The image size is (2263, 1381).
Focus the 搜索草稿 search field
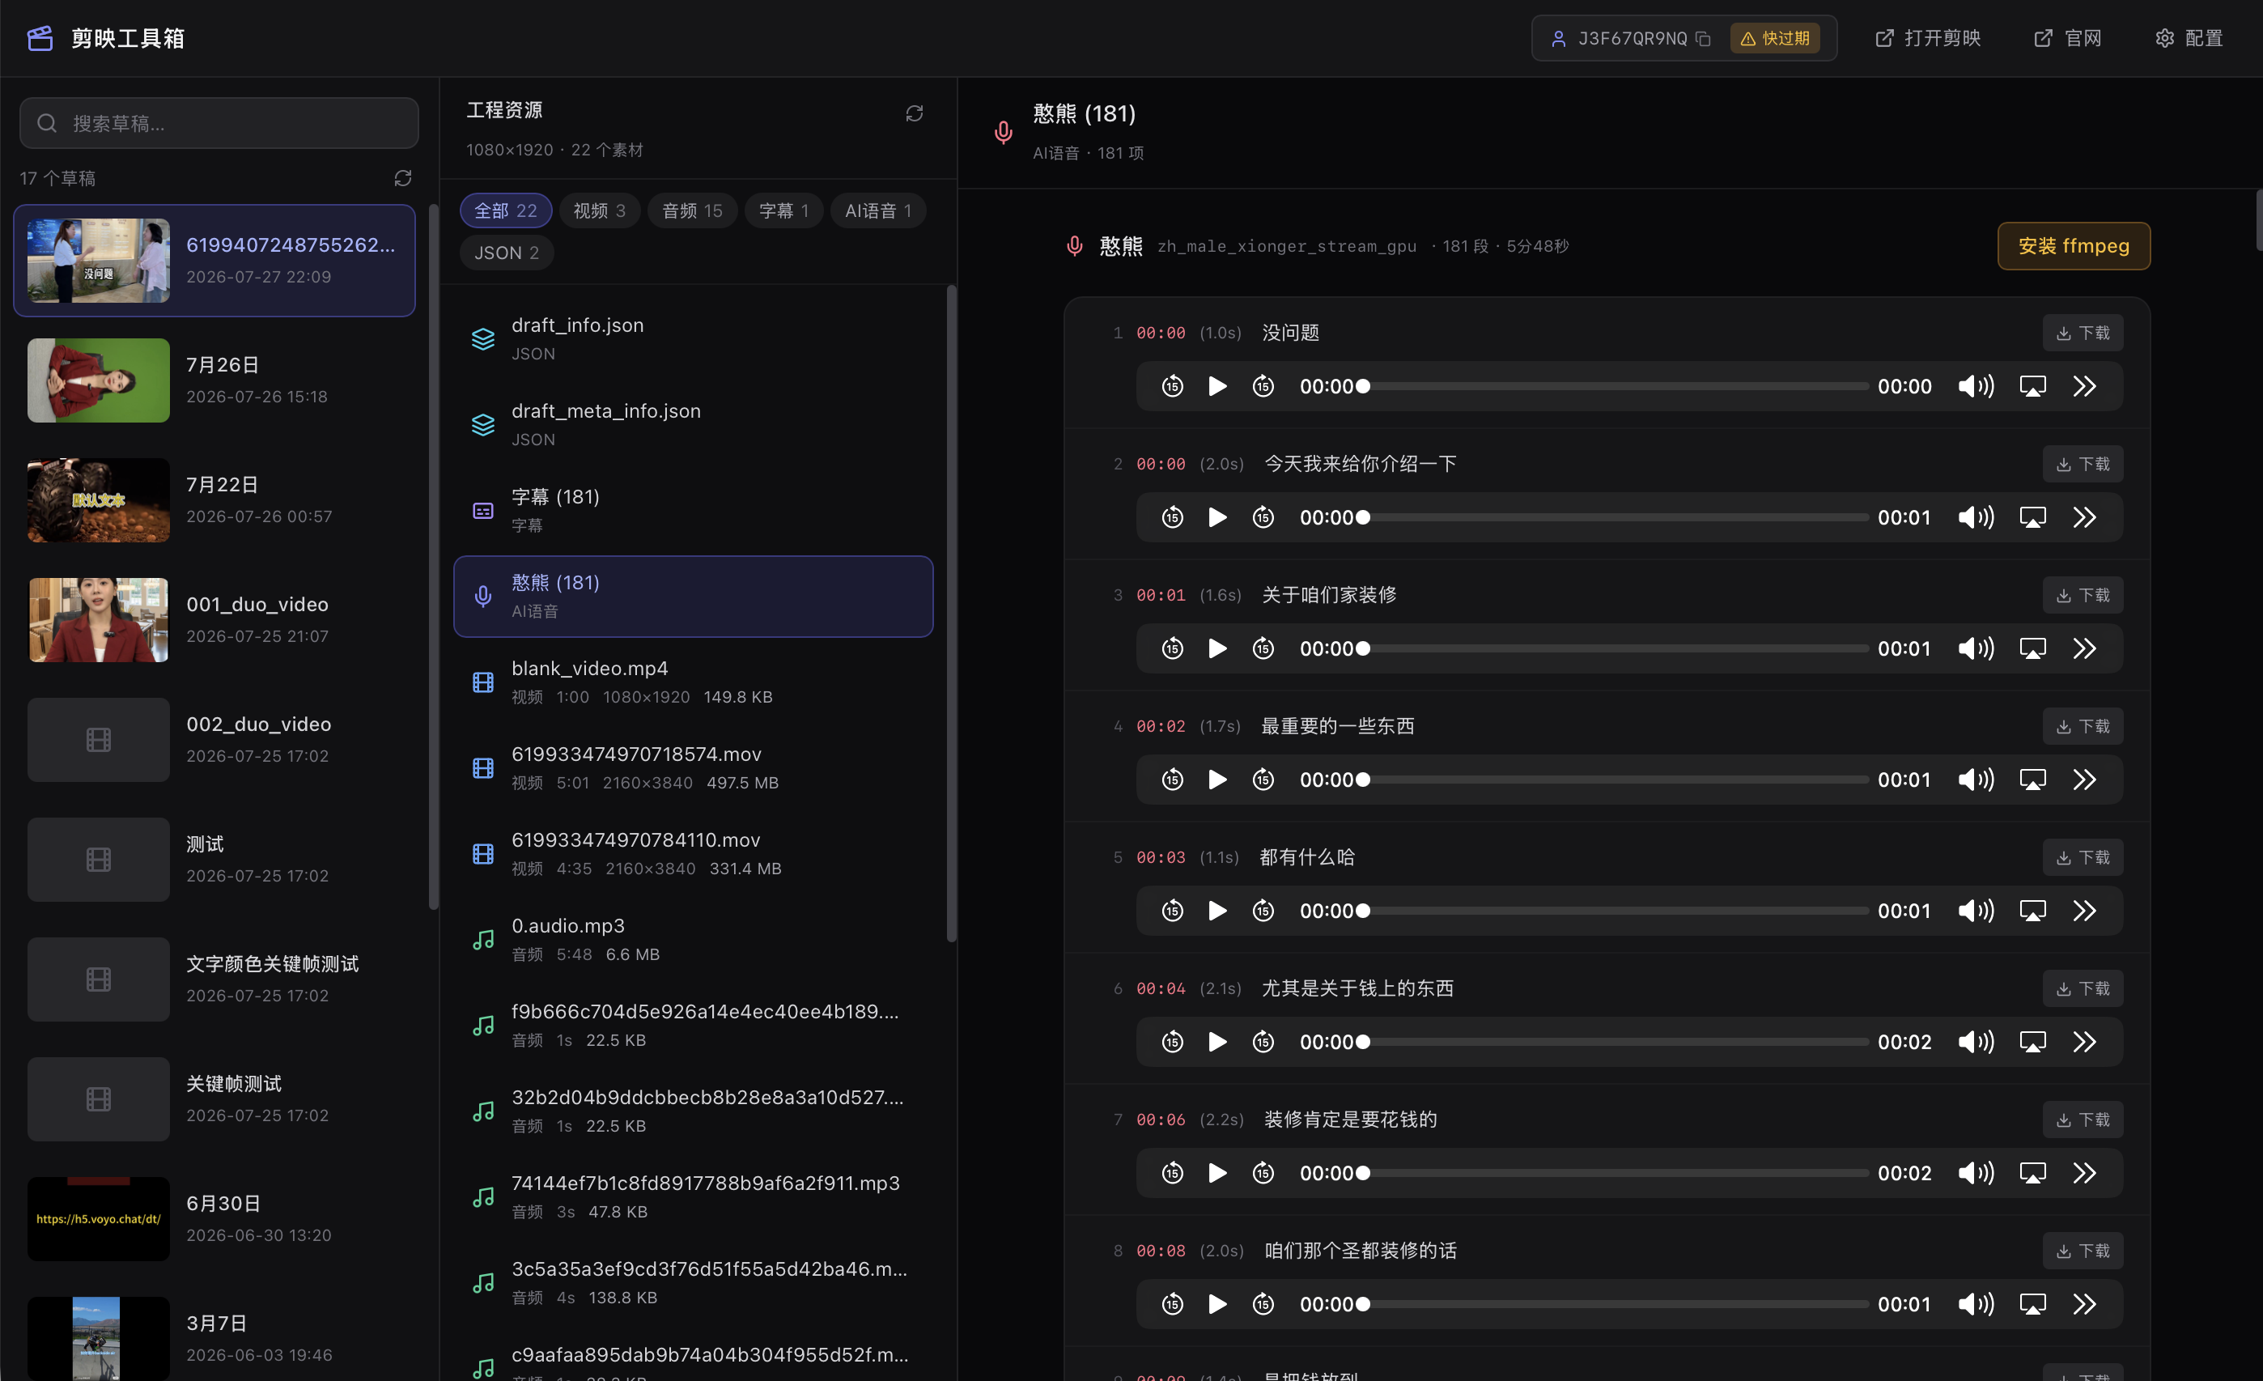click(219, 123)
